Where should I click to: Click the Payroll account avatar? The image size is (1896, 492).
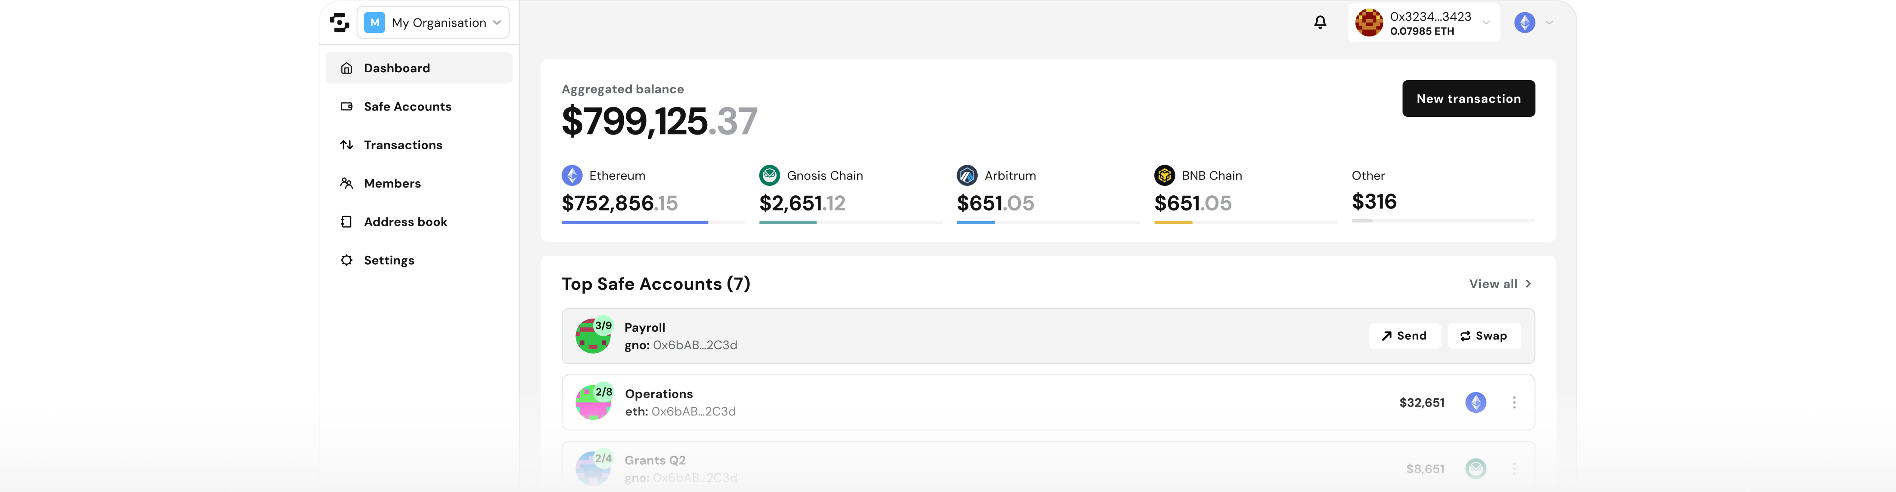(592, 336)
